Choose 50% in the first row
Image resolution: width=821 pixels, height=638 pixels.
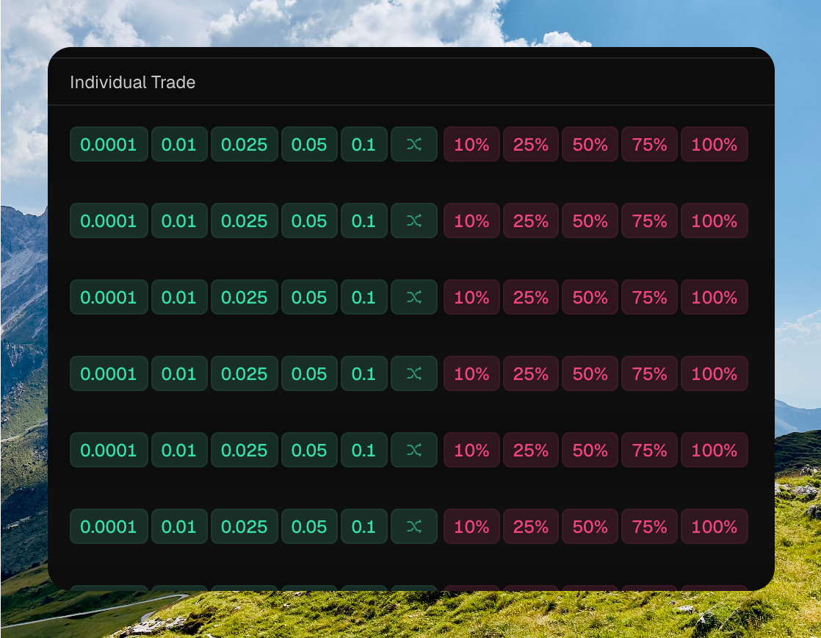pyautogui.click(x=590, y=144)
